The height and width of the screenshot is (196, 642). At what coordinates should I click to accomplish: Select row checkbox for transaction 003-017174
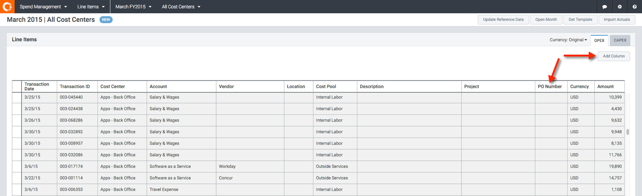[17, 166]
